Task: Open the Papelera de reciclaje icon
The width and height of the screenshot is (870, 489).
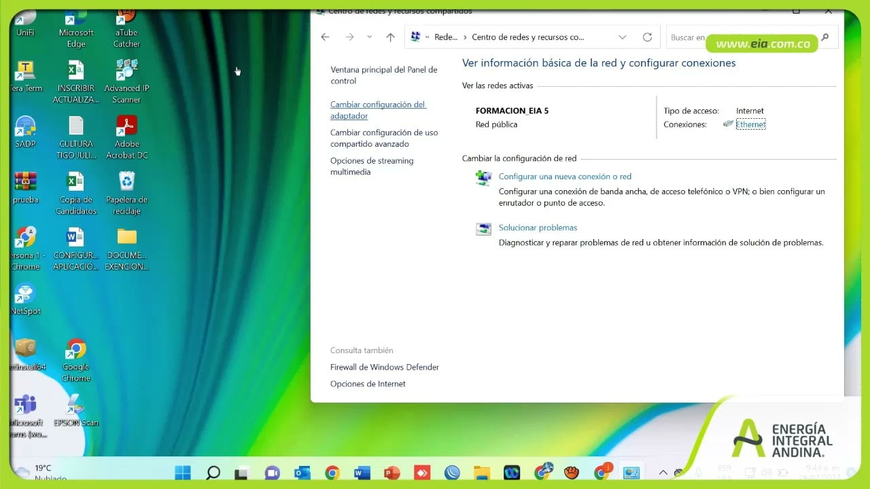Action: [x=126, y=182]
